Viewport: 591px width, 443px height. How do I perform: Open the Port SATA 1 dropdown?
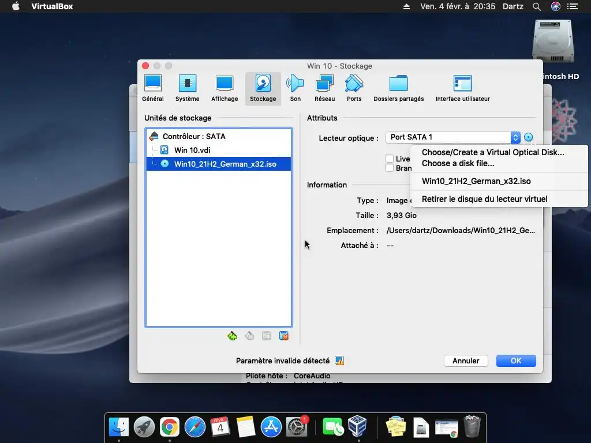pos(453,137)
